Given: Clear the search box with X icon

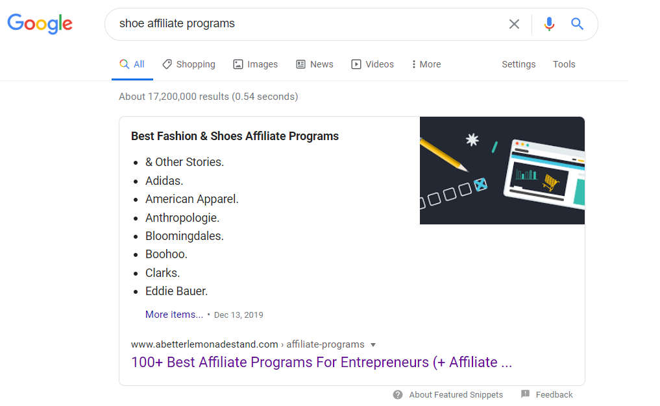Looking at the screenshot, I should 514,24.
